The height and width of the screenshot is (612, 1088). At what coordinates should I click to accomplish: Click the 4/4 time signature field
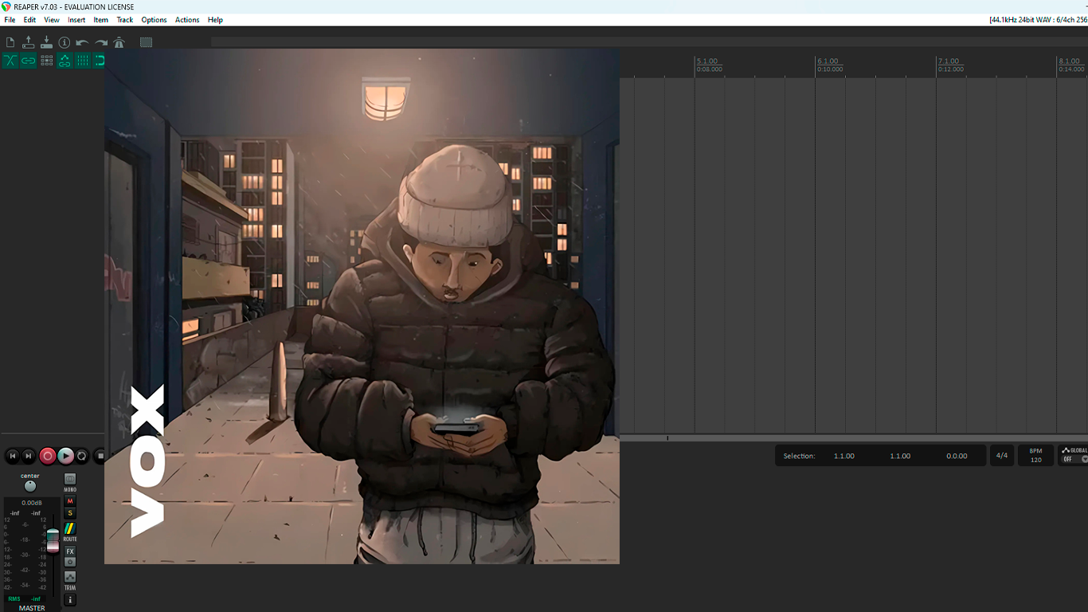(1002, 456)
